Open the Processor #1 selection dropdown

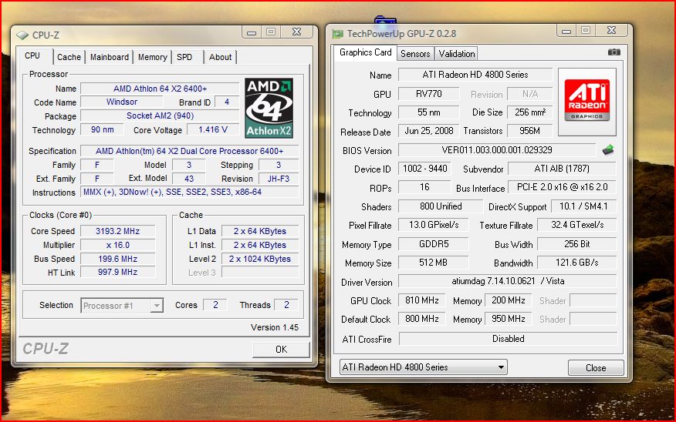(122, 306)
